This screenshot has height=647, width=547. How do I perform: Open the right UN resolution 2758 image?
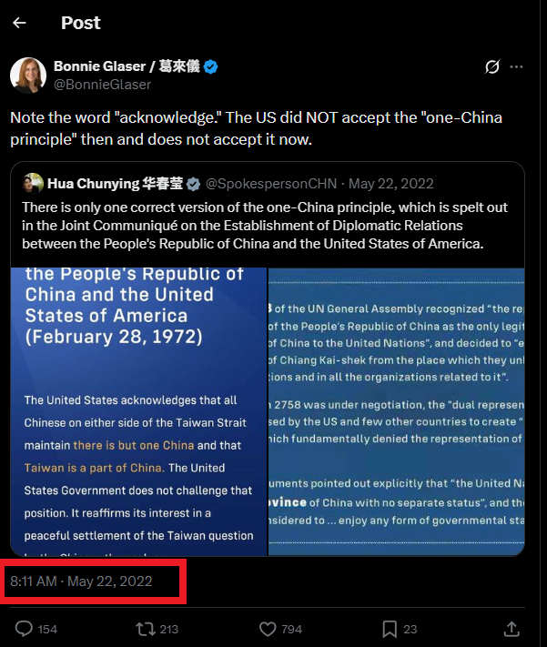396,411
